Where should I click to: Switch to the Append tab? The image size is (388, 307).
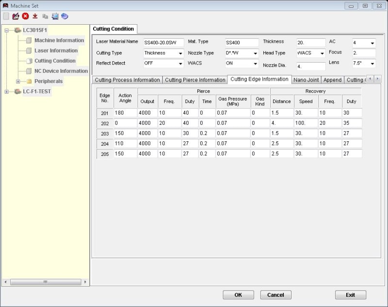click(332, 80)
